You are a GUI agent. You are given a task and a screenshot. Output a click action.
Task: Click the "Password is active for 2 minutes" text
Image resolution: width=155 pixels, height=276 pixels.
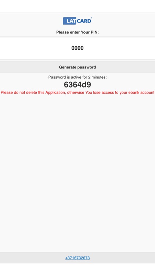(77, 77)
